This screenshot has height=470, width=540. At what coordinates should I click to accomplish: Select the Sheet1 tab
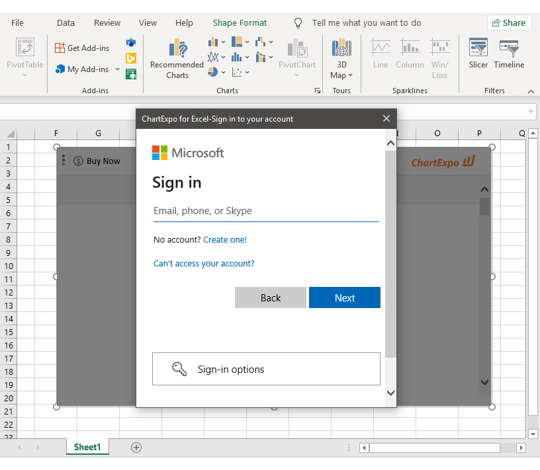pos(87,447)
